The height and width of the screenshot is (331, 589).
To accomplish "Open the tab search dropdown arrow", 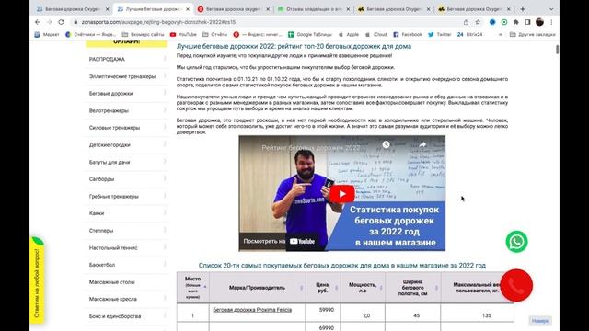I will coord(551,9).
